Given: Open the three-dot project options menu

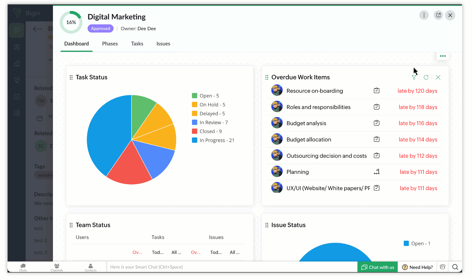Looking at the screenshot, I should tap(424, 15).
